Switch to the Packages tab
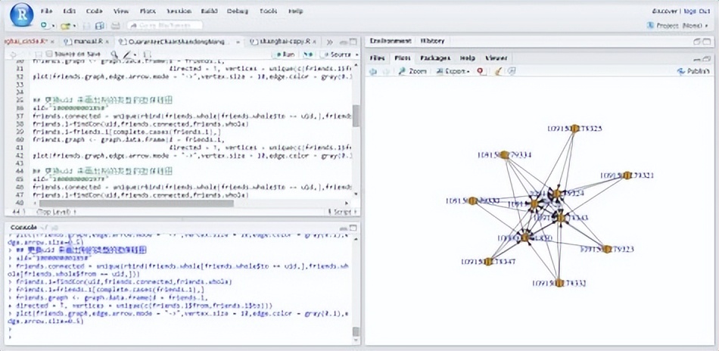The width and height of the screenshot is (719, 351). coord(435,58)
